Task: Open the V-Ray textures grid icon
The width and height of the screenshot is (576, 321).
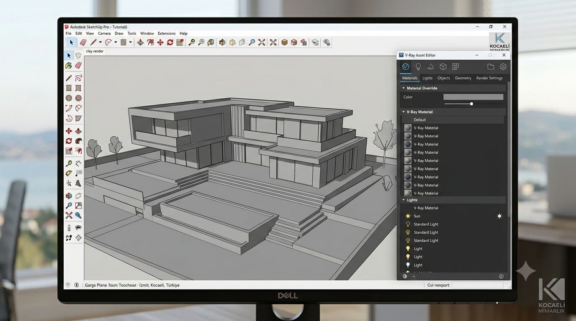Action: pyautogui.click(x=455, y=66)
